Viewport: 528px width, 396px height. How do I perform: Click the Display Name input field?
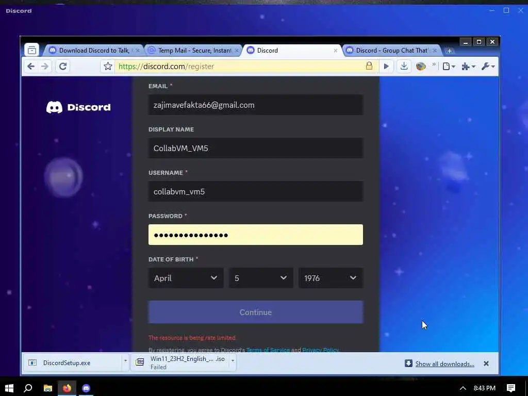256,148
